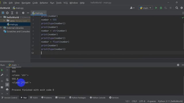Expand External Libraries node

point(1,28)
